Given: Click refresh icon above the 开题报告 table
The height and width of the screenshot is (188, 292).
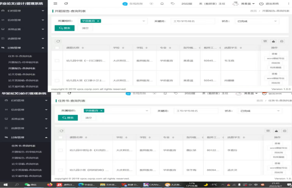Looking at the screenshot, I should (57, 41).
